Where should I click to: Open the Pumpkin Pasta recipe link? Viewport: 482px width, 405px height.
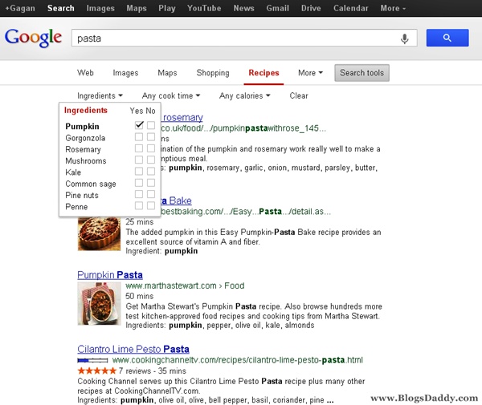(x=110, y=275)
